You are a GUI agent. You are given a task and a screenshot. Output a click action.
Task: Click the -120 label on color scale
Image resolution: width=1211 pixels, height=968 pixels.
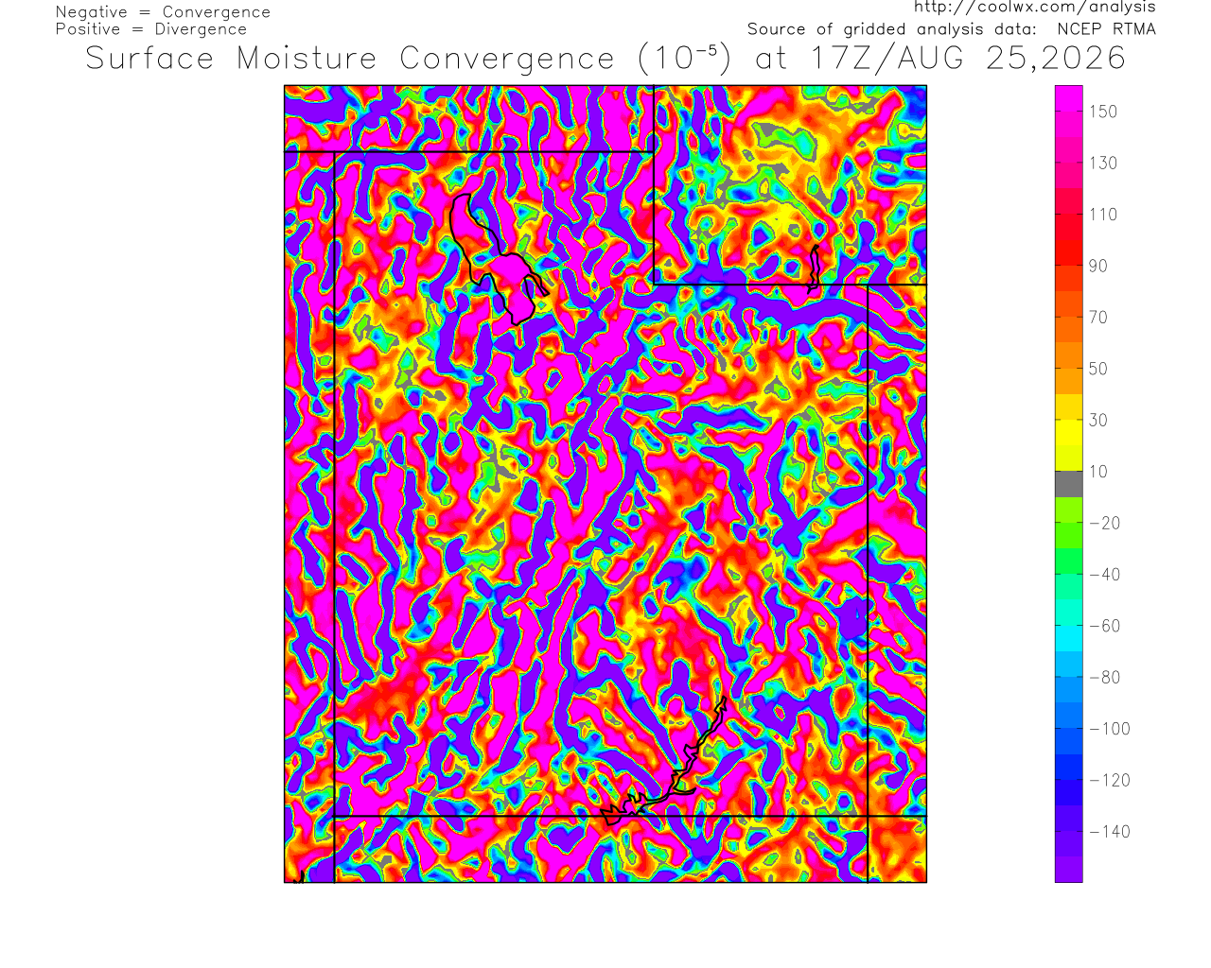(x=1110, y=781)
